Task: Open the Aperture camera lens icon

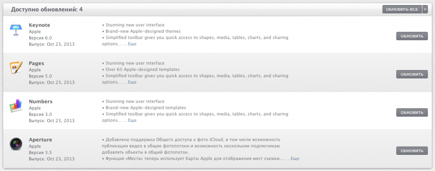Action: click(16, 144)
